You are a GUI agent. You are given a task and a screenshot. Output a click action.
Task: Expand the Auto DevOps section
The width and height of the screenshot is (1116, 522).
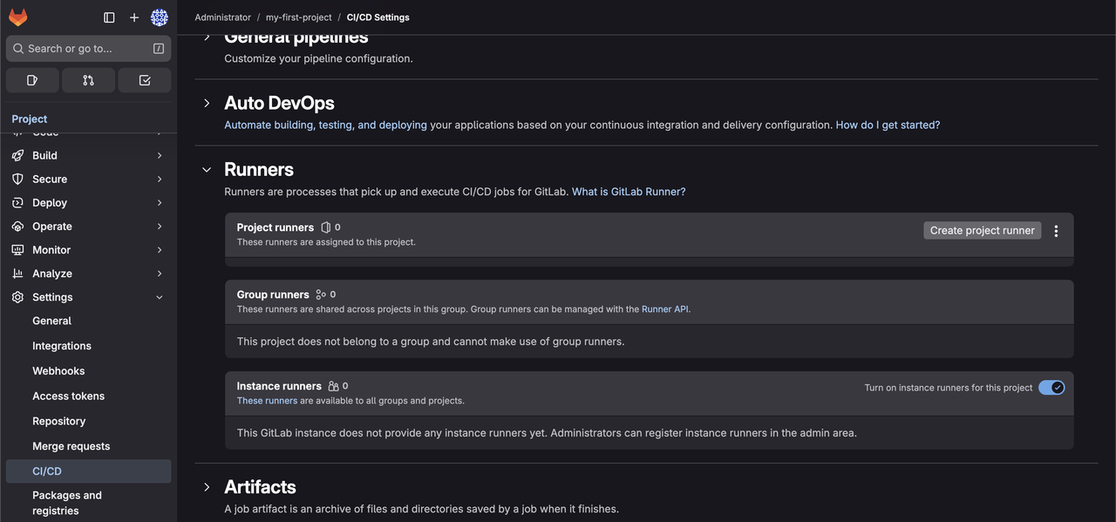[207, 103]
